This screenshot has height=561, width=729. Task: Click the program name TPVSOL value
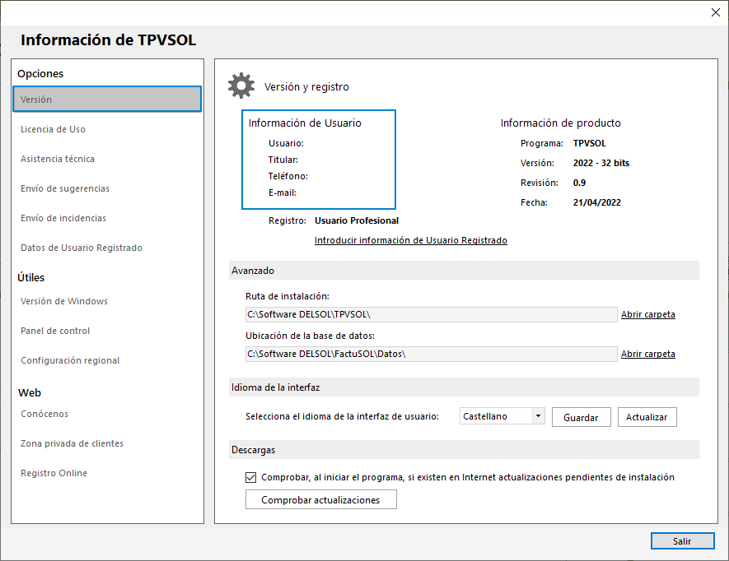590,143
